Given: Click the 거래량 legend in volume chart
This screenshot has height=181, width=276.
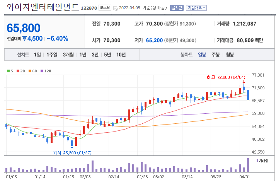Looking at the screenshot, I should tap(262, 161).
